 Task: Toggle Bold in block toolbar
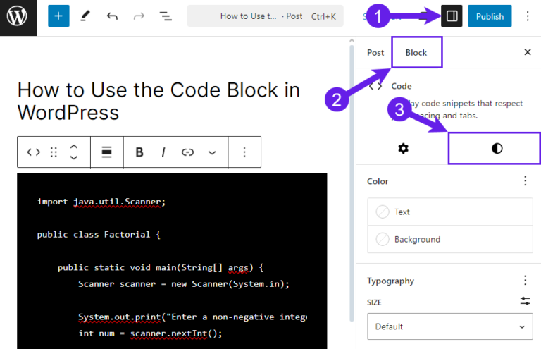[139, 152]
